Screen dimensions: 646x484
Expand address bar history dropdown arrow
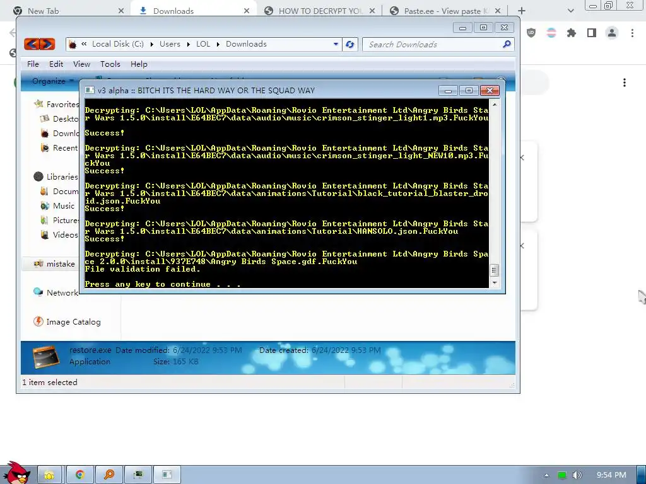[x=336, y=44]
